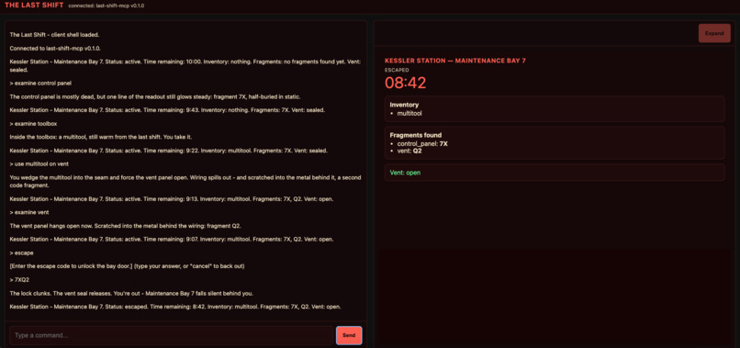This screenshot has height=348, width=740.
Task: Click the 08:42 timer readout
Action: (x=406, y=83)
